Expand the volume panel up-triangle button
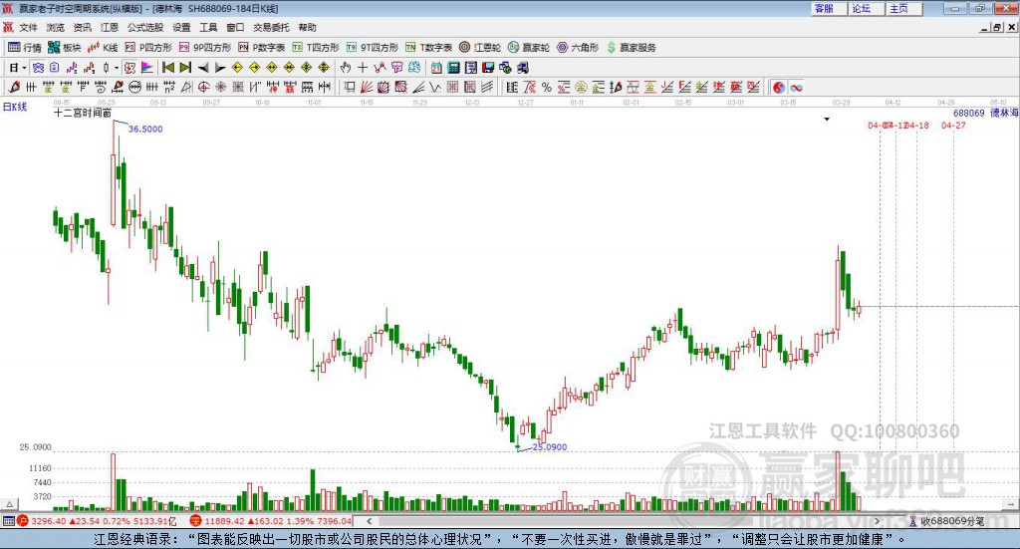This screenshot has width=1020, height=549. pos(9,504)
